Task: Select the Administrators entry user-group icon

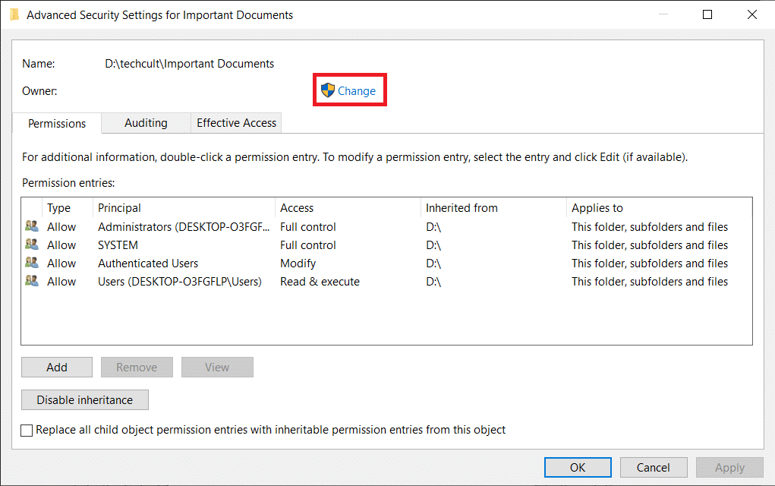Action: [31, 226]
